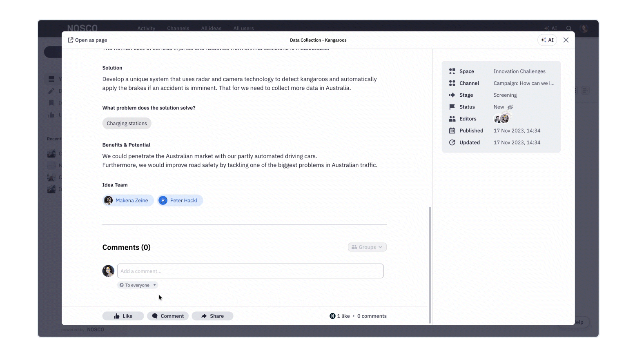Viewport: 635px width, 357px height.
Task: Open the AI assistant in the modal header
Action: (x=547, y=40)
